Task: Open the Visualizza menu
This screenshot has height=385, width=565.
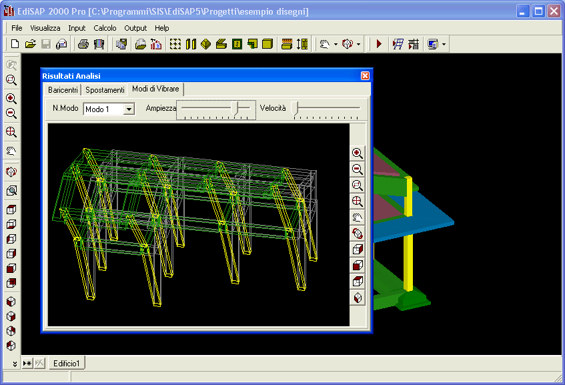Action: [x=45, y=28]
